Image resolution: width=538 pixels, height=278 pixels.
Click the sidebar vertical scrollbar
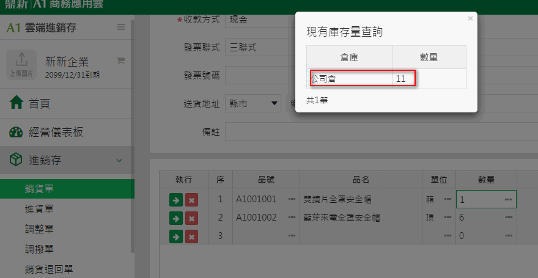(133, 137)
